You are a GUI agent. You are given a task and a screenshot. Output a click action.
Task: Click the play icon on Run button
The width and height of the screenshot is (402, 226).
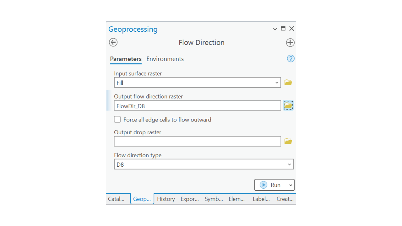[x=263, y=185]
